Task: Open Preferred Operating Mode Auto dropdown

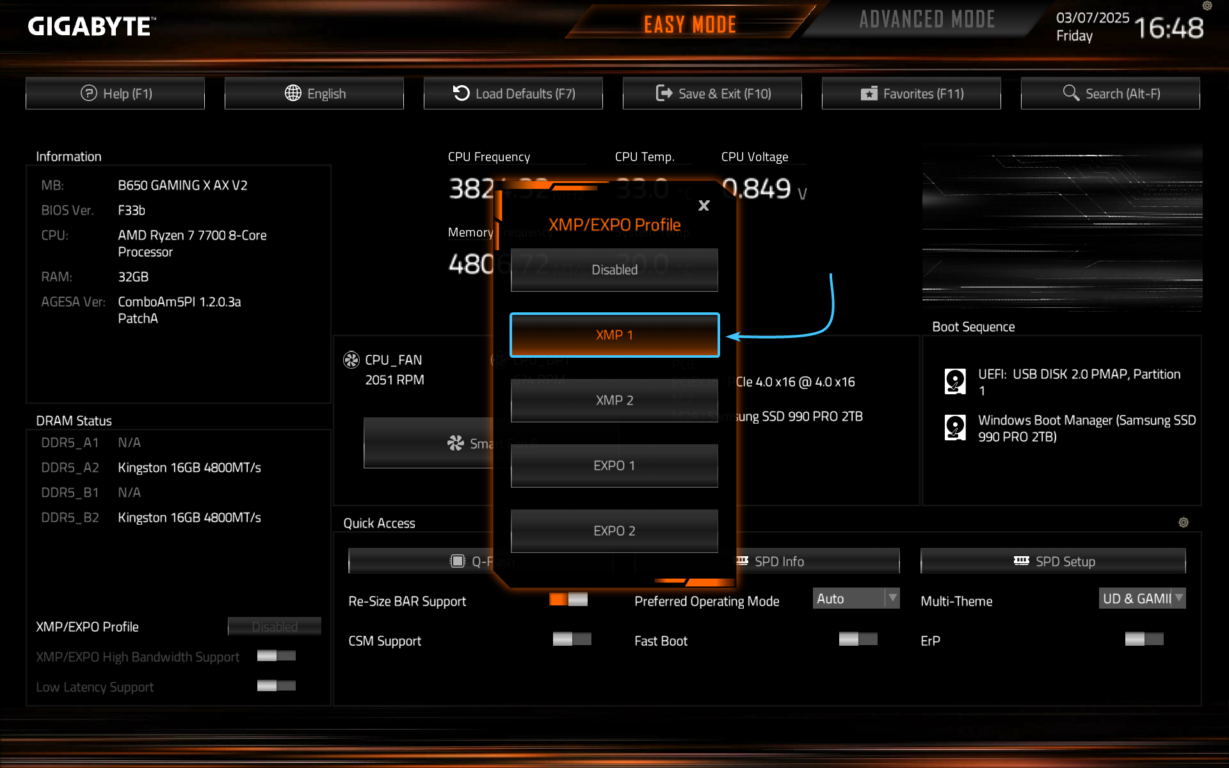Action: pos(856,598)
